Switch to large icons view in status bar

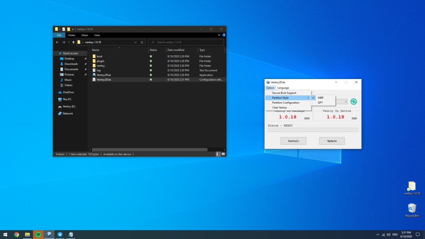coord(223,154)
